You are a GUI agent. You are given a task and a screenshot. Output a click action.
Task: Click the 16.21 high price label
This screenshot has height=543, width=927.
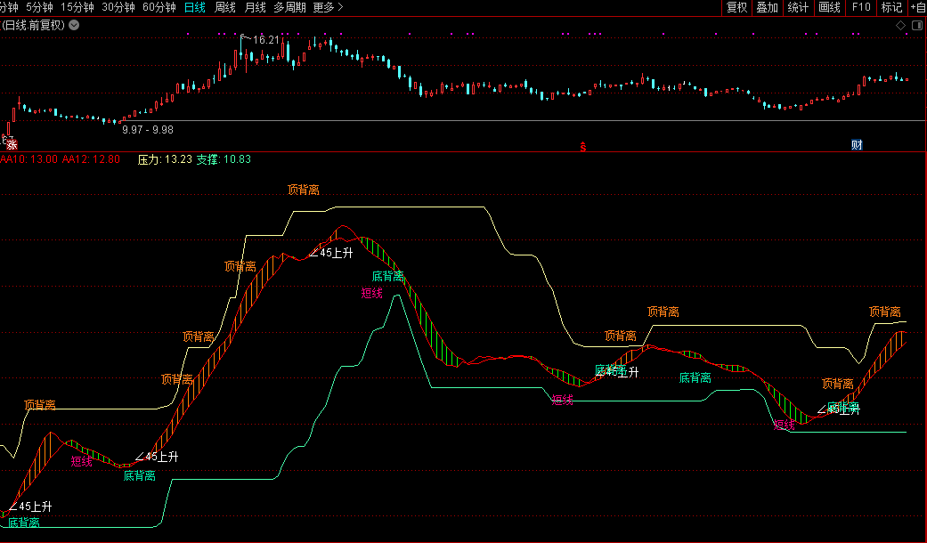click(x=266, y=40)
